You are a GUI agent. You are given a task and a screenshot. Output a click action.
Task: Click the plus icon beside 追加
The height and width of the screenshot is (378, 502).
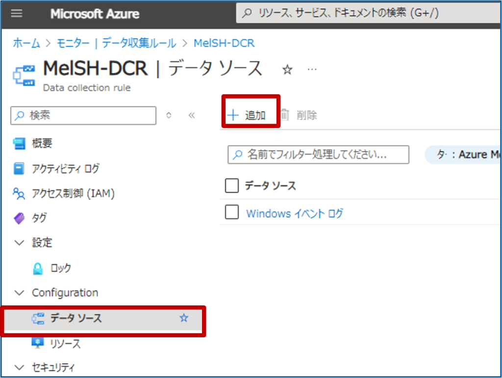[x=233, y=115]
